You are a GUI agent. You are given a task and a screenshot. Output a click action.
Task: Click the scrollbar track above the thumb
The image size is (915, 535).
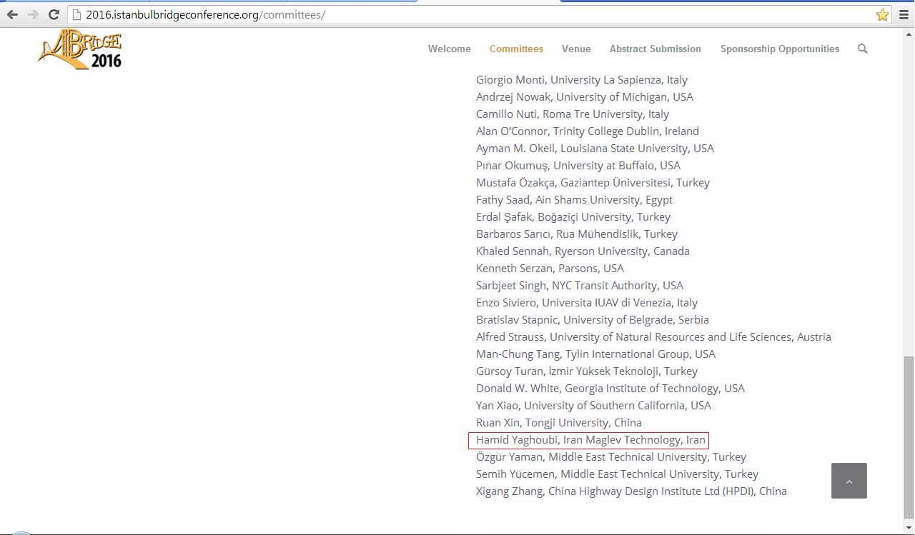pyautogui.click(x=909, y=193)
